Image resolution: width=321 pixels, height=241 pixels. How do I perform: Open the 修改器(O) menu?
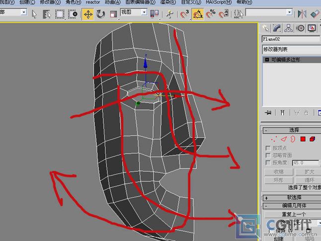pyautogui.click(x=50, y=2)
